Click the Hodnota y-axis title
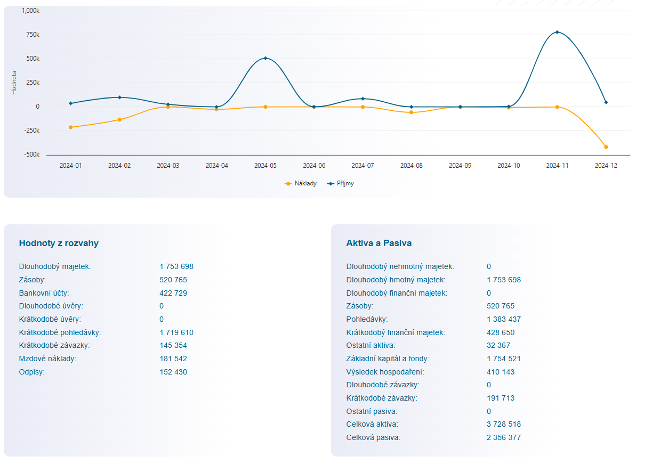 14,83
